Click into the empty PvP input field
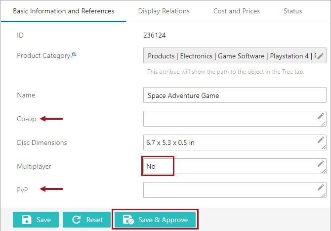Screen dimensions: 331x231 [x=235, y=190]
